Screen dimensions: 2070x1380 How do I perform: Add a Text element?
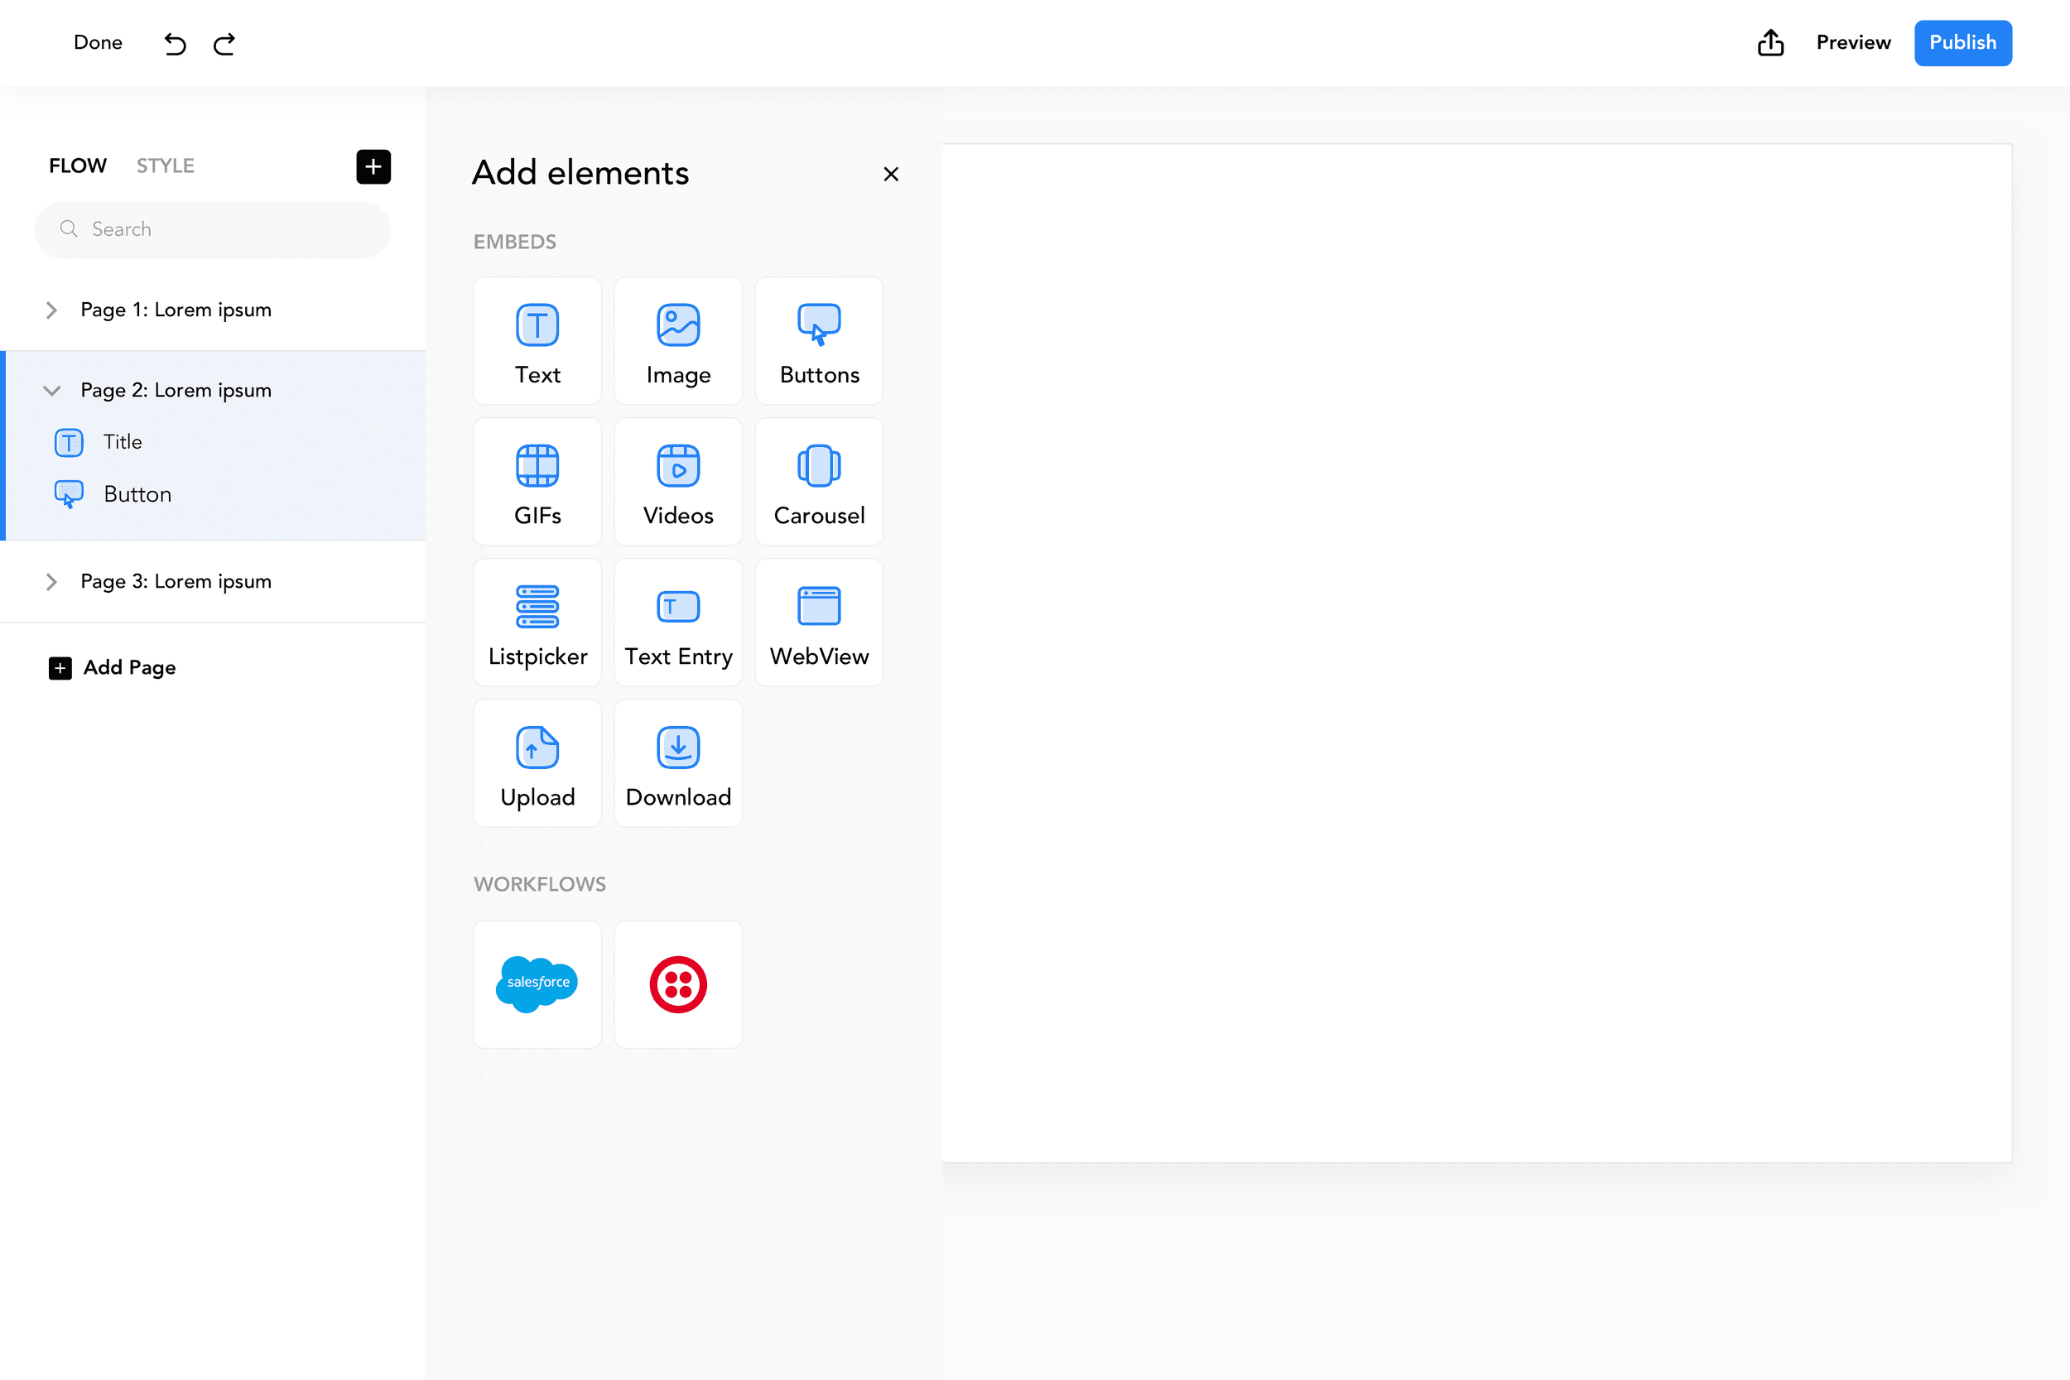pos(537,341)
